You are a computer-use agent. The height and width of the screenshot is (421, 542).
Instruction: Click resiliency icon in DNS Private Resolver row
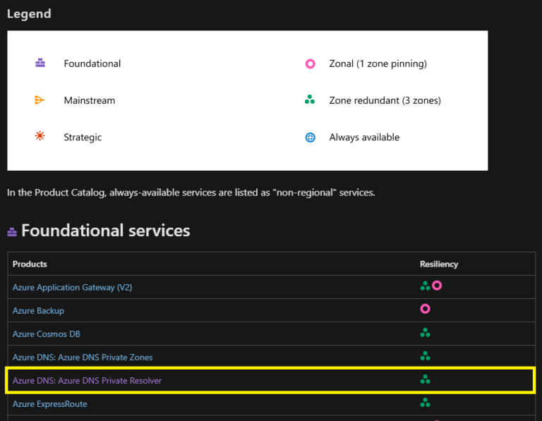point(425,379)
